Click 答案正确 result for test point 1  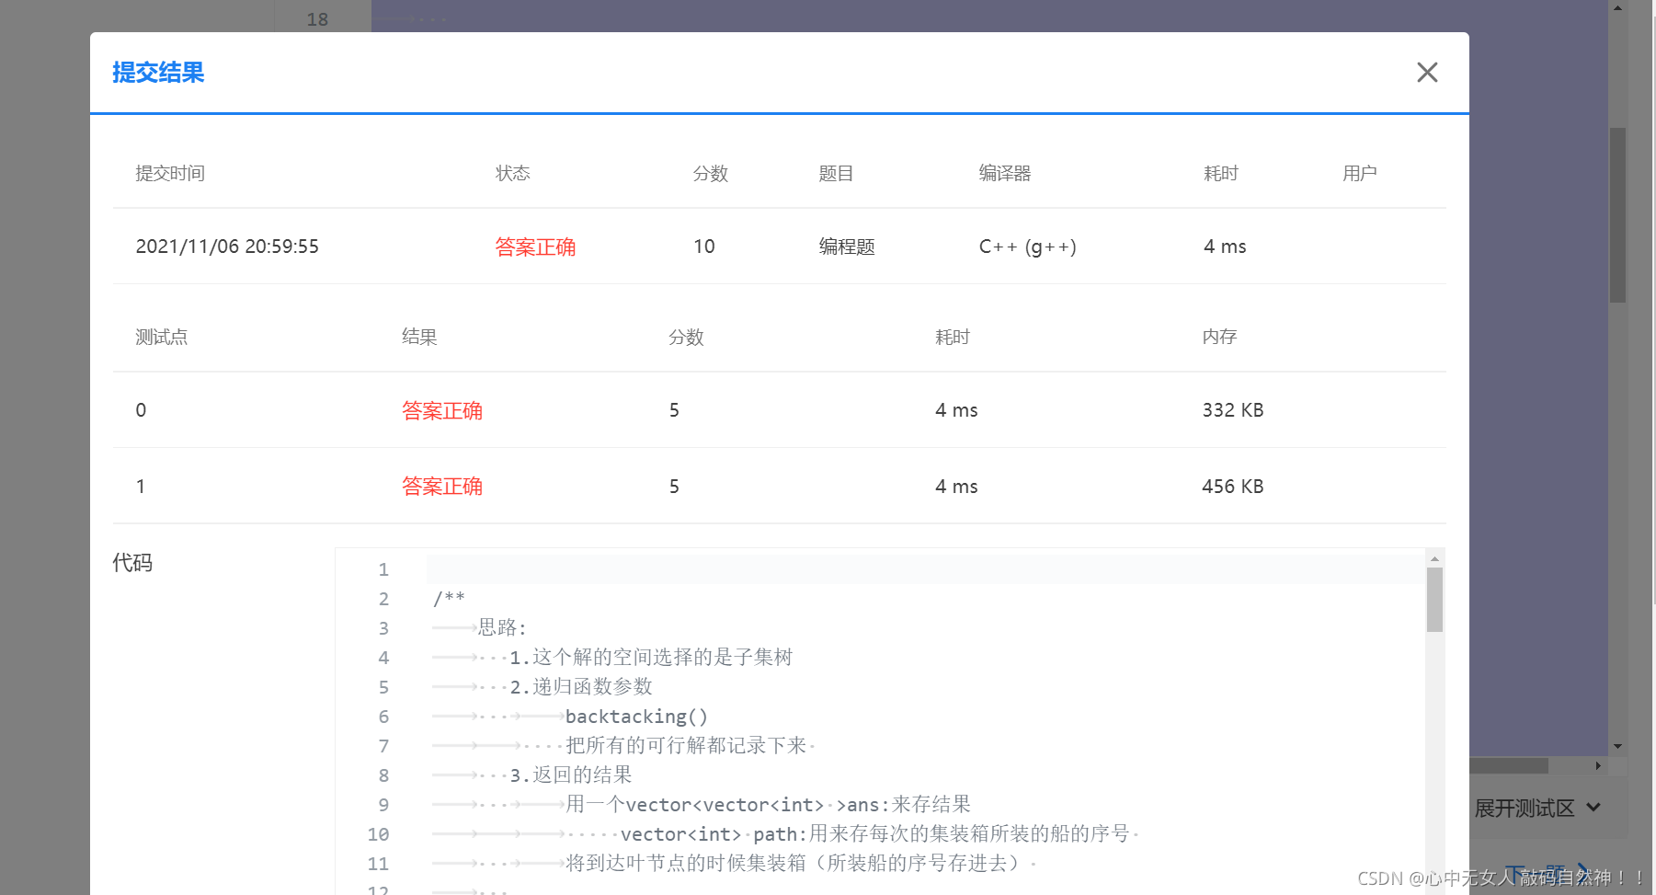(442, 486)
